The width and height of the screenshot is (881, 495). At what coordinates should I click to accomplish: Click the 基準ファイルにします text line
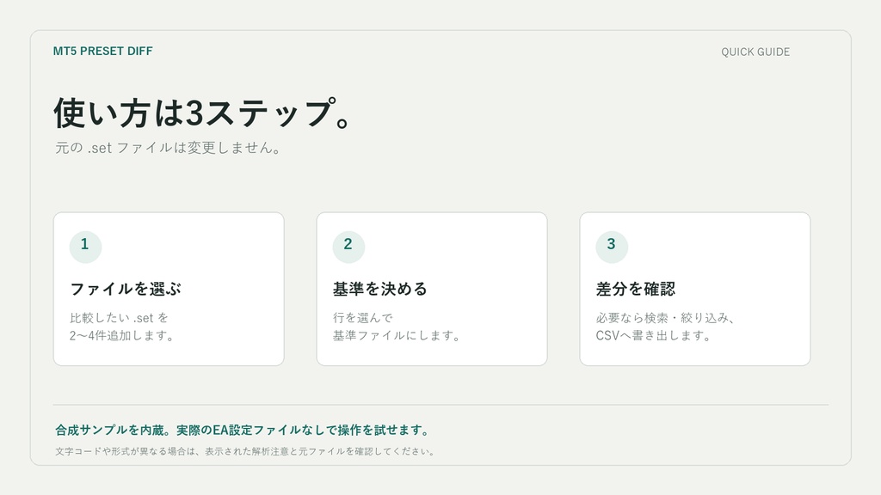click(397, 336)
